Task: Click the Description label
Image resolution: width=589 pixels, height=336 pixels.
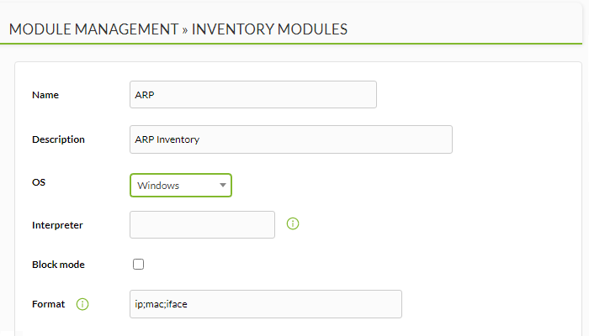Action: tap(58, 139)
